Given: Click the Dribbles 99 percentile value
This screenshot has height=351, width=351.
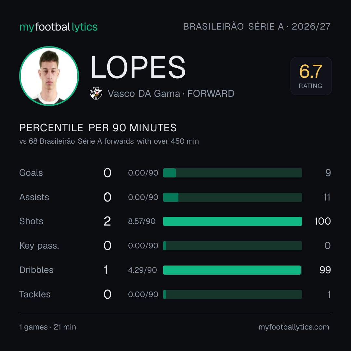Looking at the screenshot, I should pyautogui.click(x=325, y=270).
